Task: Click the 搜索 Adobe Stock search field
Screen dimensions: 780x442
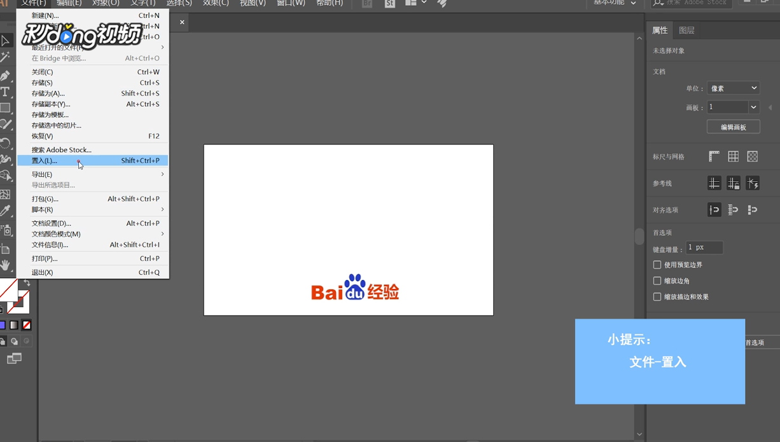Action: tap(692, 3)
